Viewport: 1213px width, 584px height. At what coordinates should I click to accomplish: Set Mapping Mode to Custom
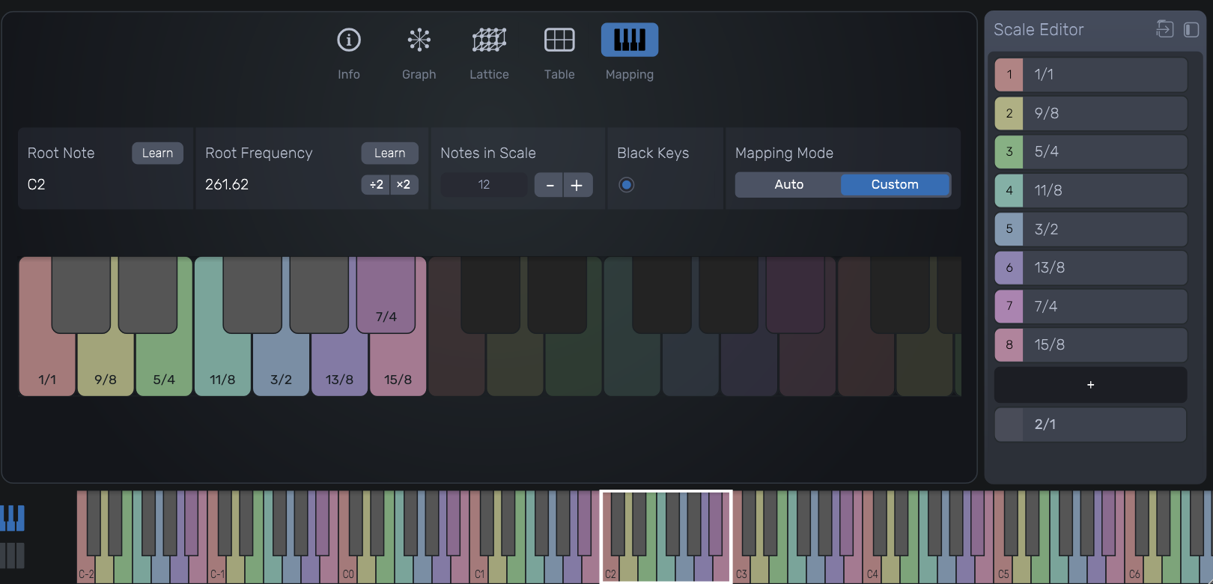[x=895, y=185]
